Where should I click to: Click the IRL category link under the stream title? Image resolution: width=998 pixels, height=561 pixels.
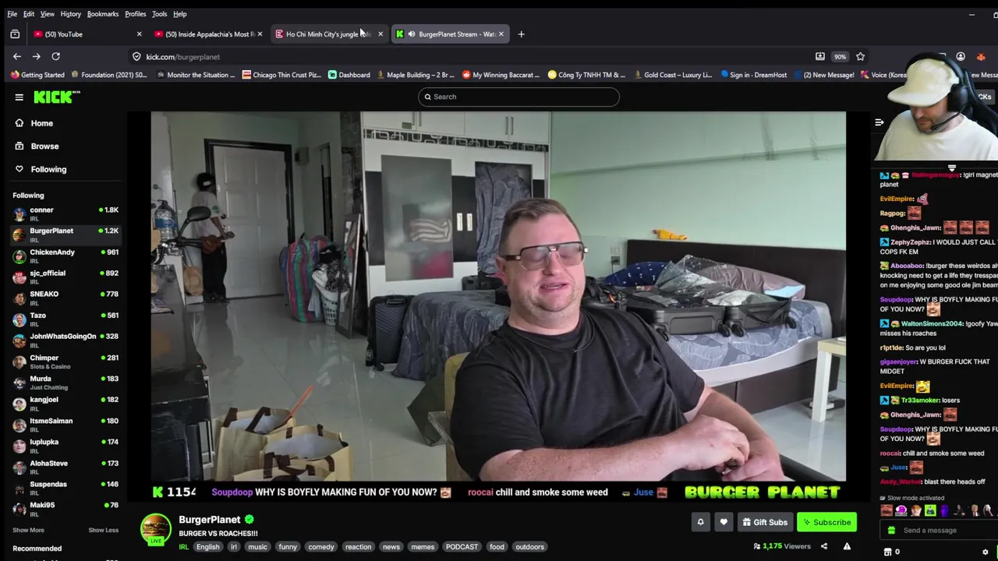click(x=184, y=547)
